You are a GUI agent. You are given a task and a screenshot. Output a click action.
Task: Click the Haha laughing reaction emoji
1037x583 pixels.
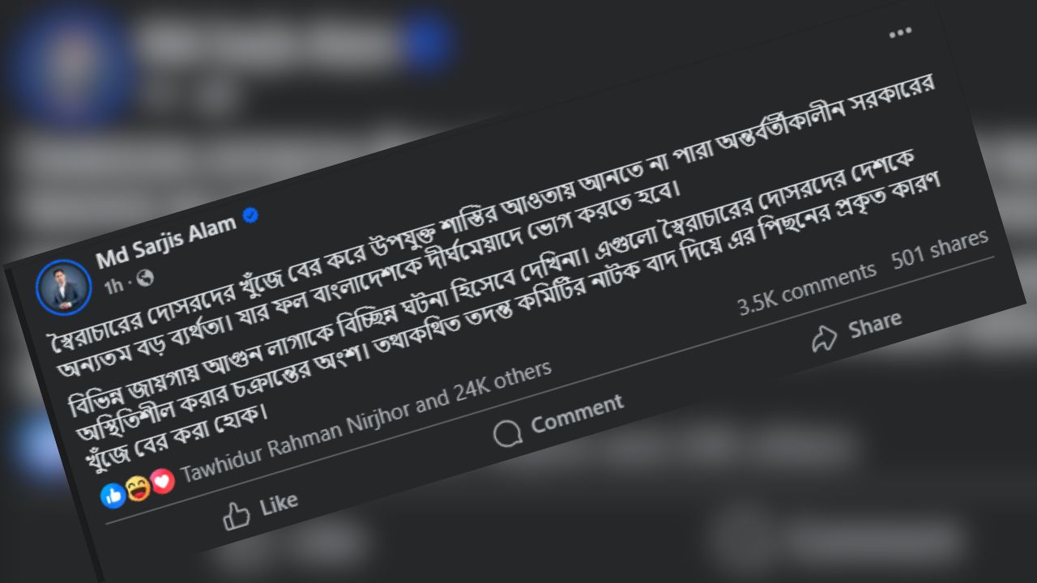tap(139, 488)
